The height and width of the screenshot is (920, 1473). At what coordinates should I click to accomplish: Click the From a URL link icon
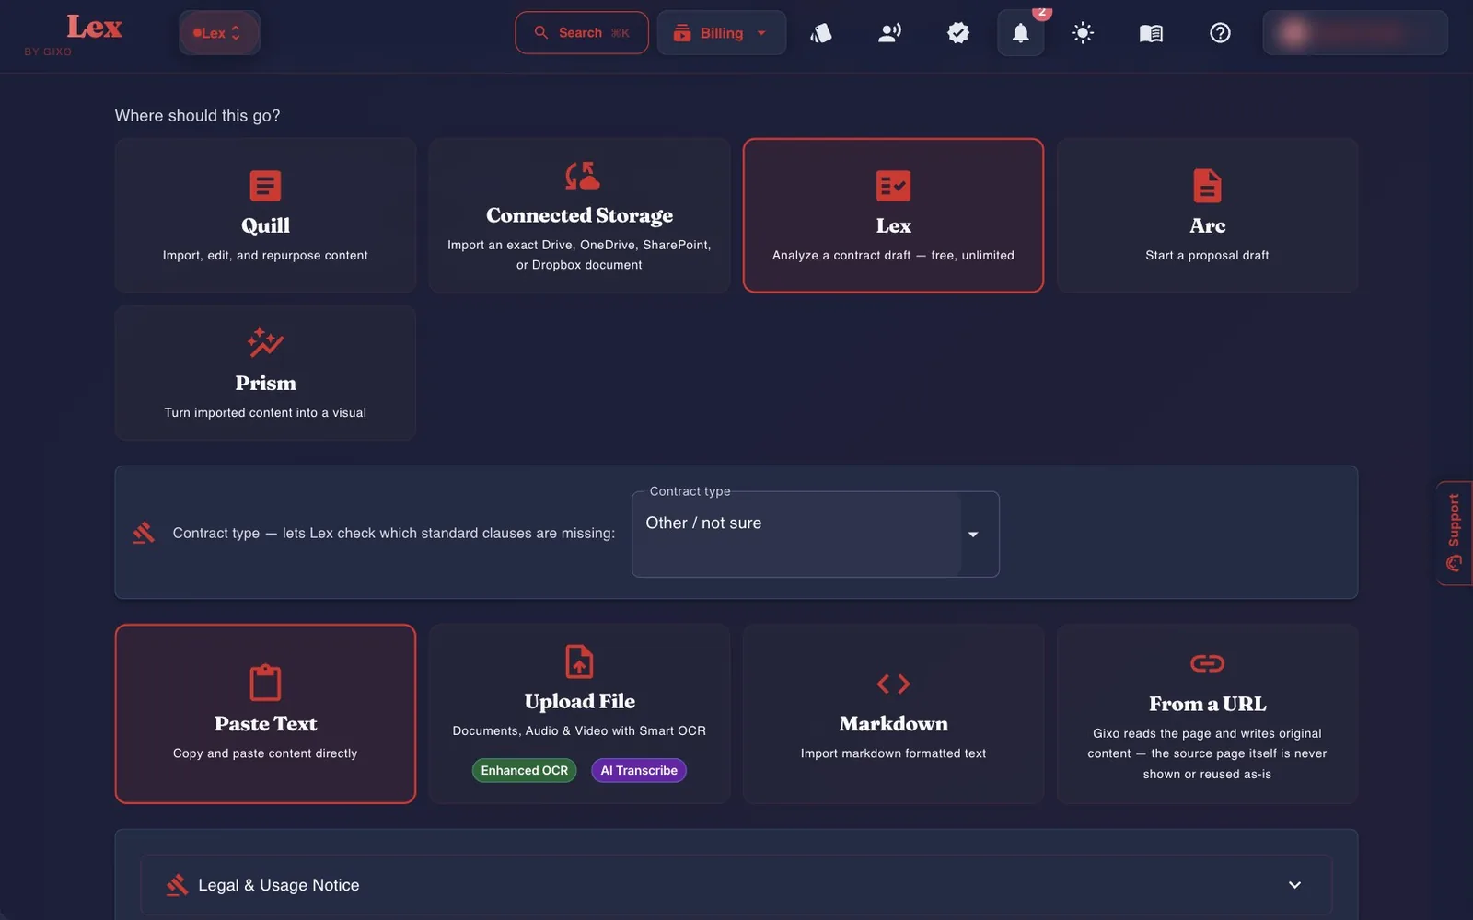click(1207, 663)
